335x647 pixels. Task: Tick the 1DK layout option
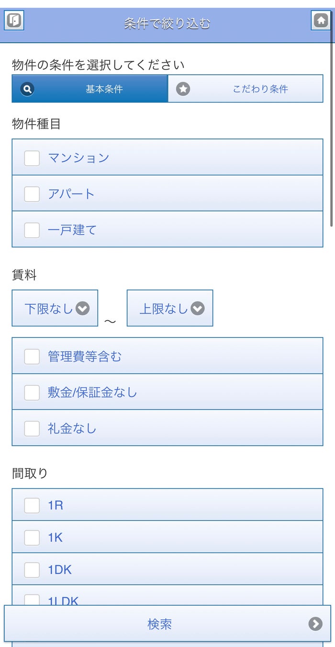tap(32, 569)
